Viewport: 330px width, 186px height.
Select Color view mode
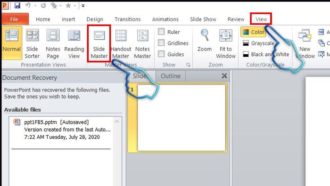coord(254,32)
